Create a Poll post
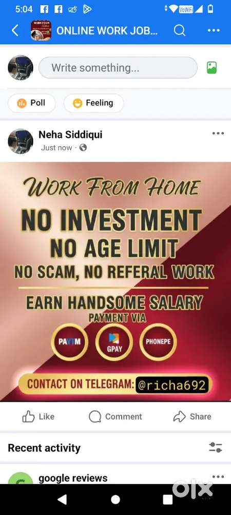Image resolution: width=231 pixels, height=515 pixels. point(32,103)
